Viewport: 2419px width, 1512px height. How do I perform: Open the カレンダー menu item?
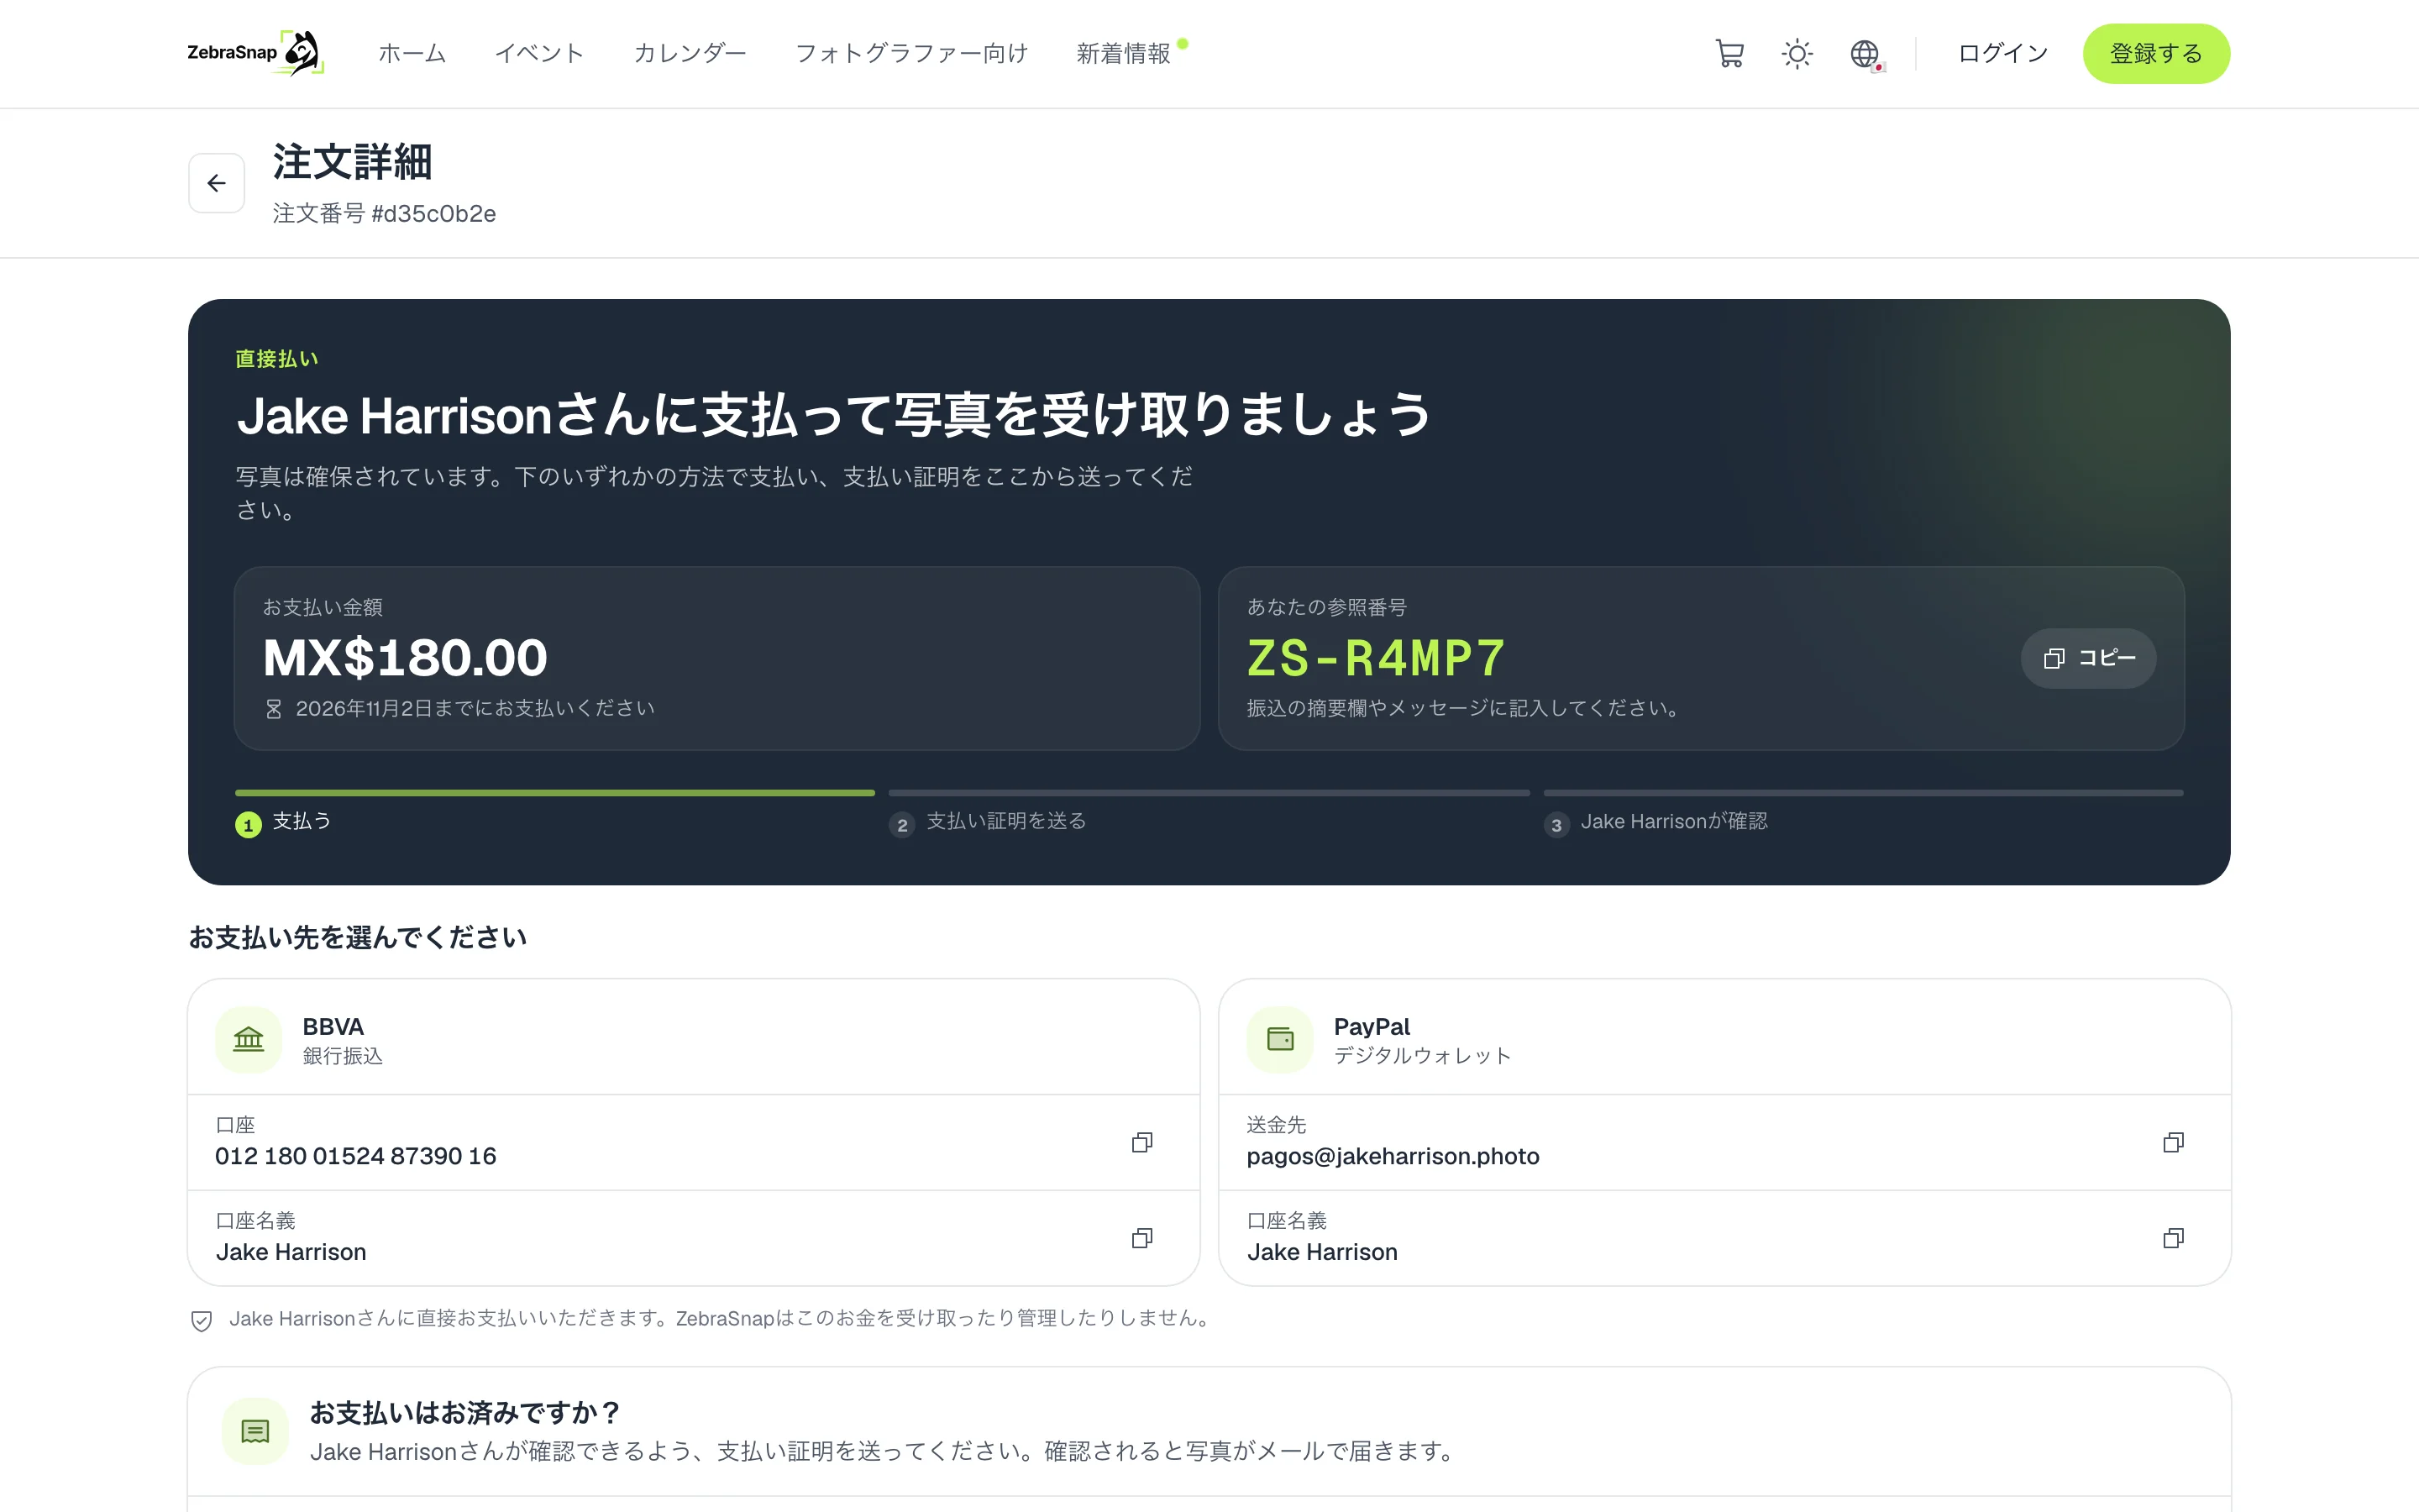(690, 54)
